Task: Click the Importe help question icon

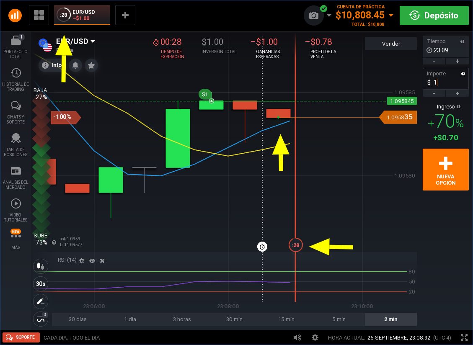Action: coord(463,74)
